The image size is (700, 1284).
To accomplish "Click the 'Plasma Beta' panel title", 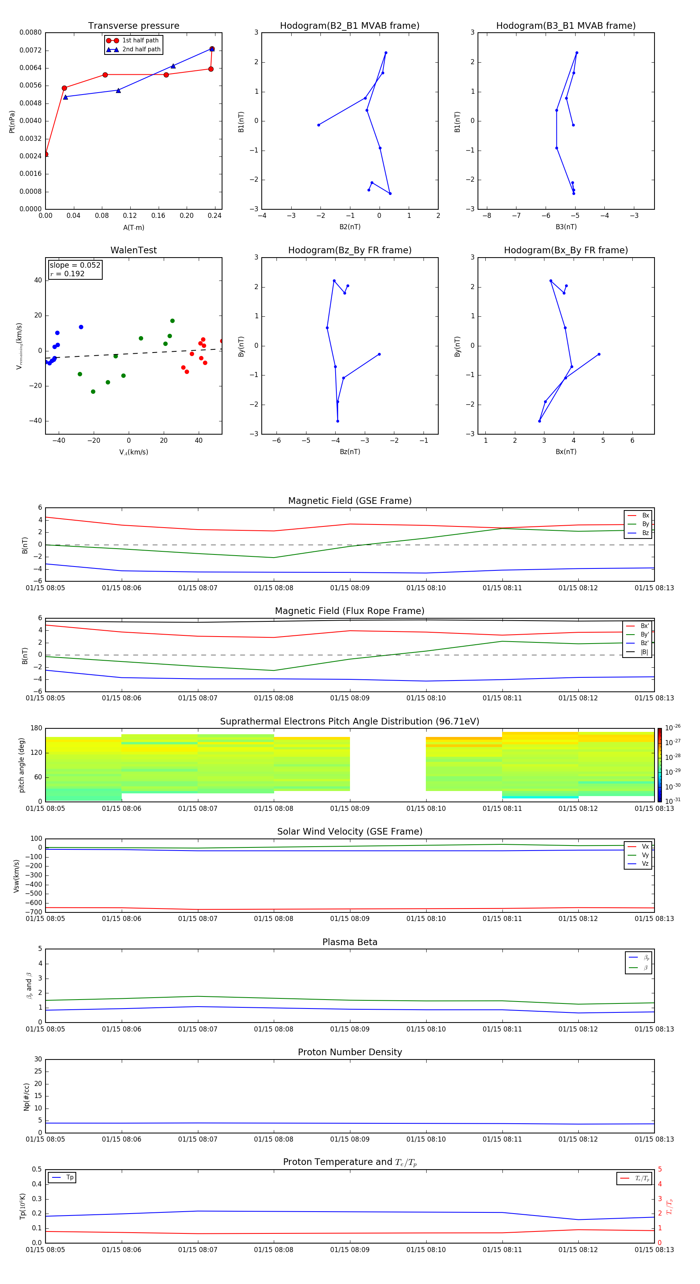I will pos(350,942).
